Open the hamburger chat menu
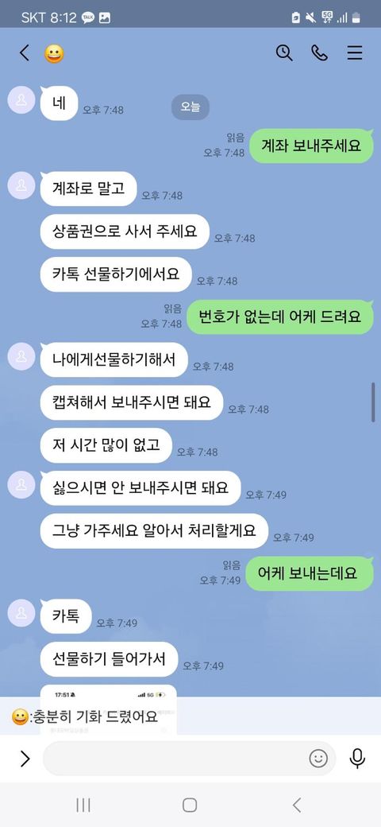This screenshot has width=381, height=827. (355, 52)
